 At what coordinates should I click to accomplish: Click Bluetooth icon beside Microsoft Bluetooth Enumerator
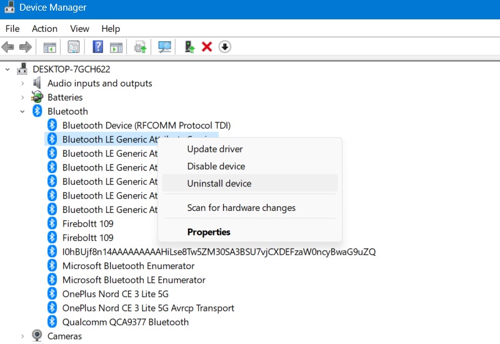click(x=52, y=265)
